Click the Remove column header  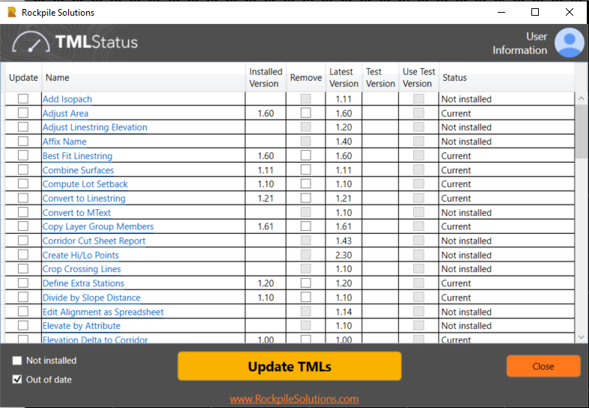pyautogui.click(x=306, y=77)
